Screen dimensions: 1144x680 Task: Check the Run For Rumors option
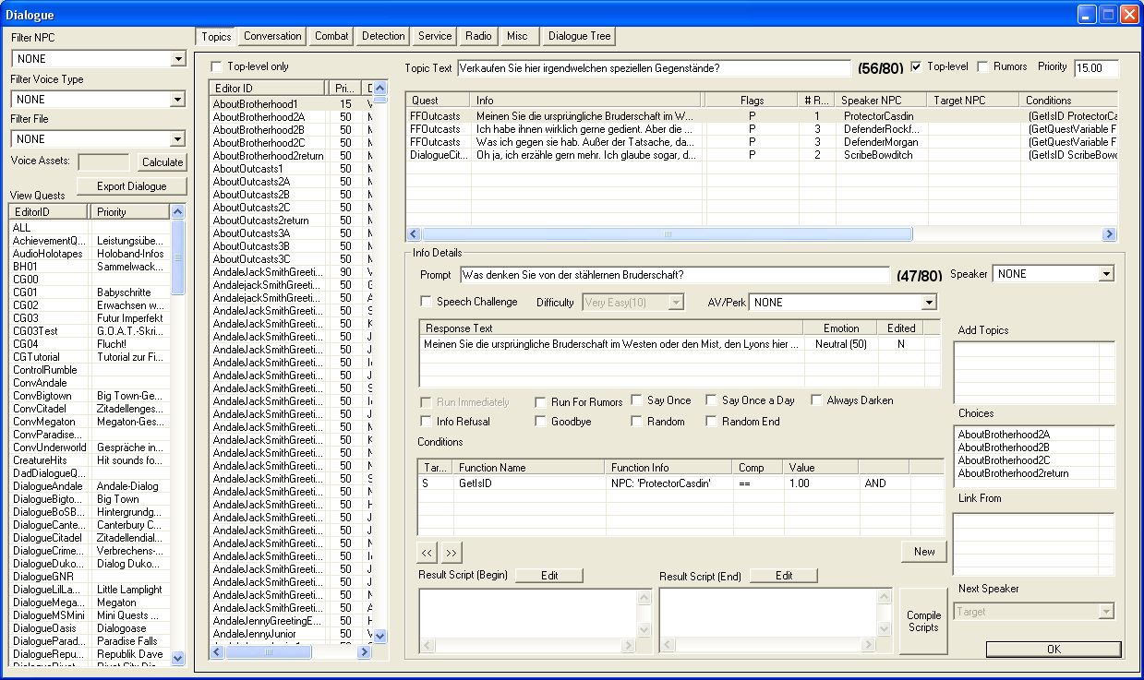coord(541,402)
